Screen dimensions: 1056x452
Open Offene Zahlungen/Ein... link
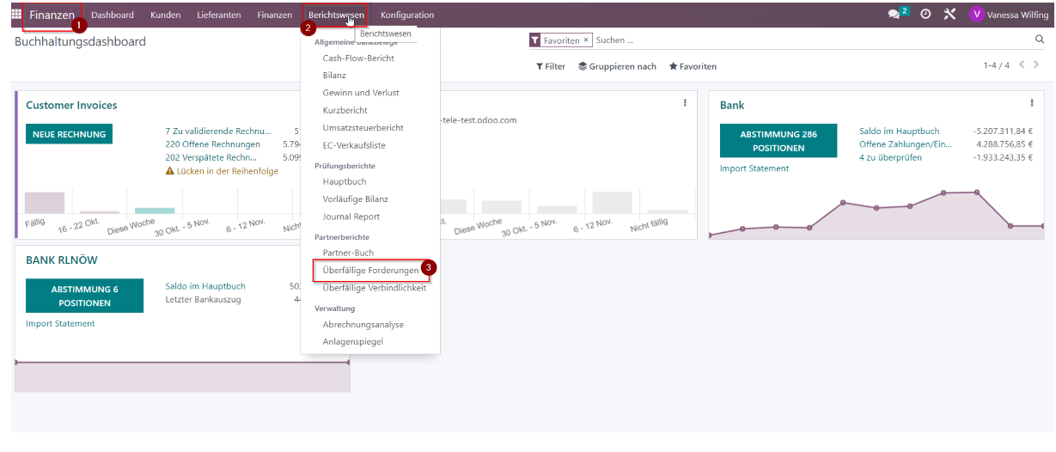pos(905,144)
